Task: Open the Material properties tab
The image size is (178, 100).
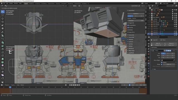Action: (149, 76)
